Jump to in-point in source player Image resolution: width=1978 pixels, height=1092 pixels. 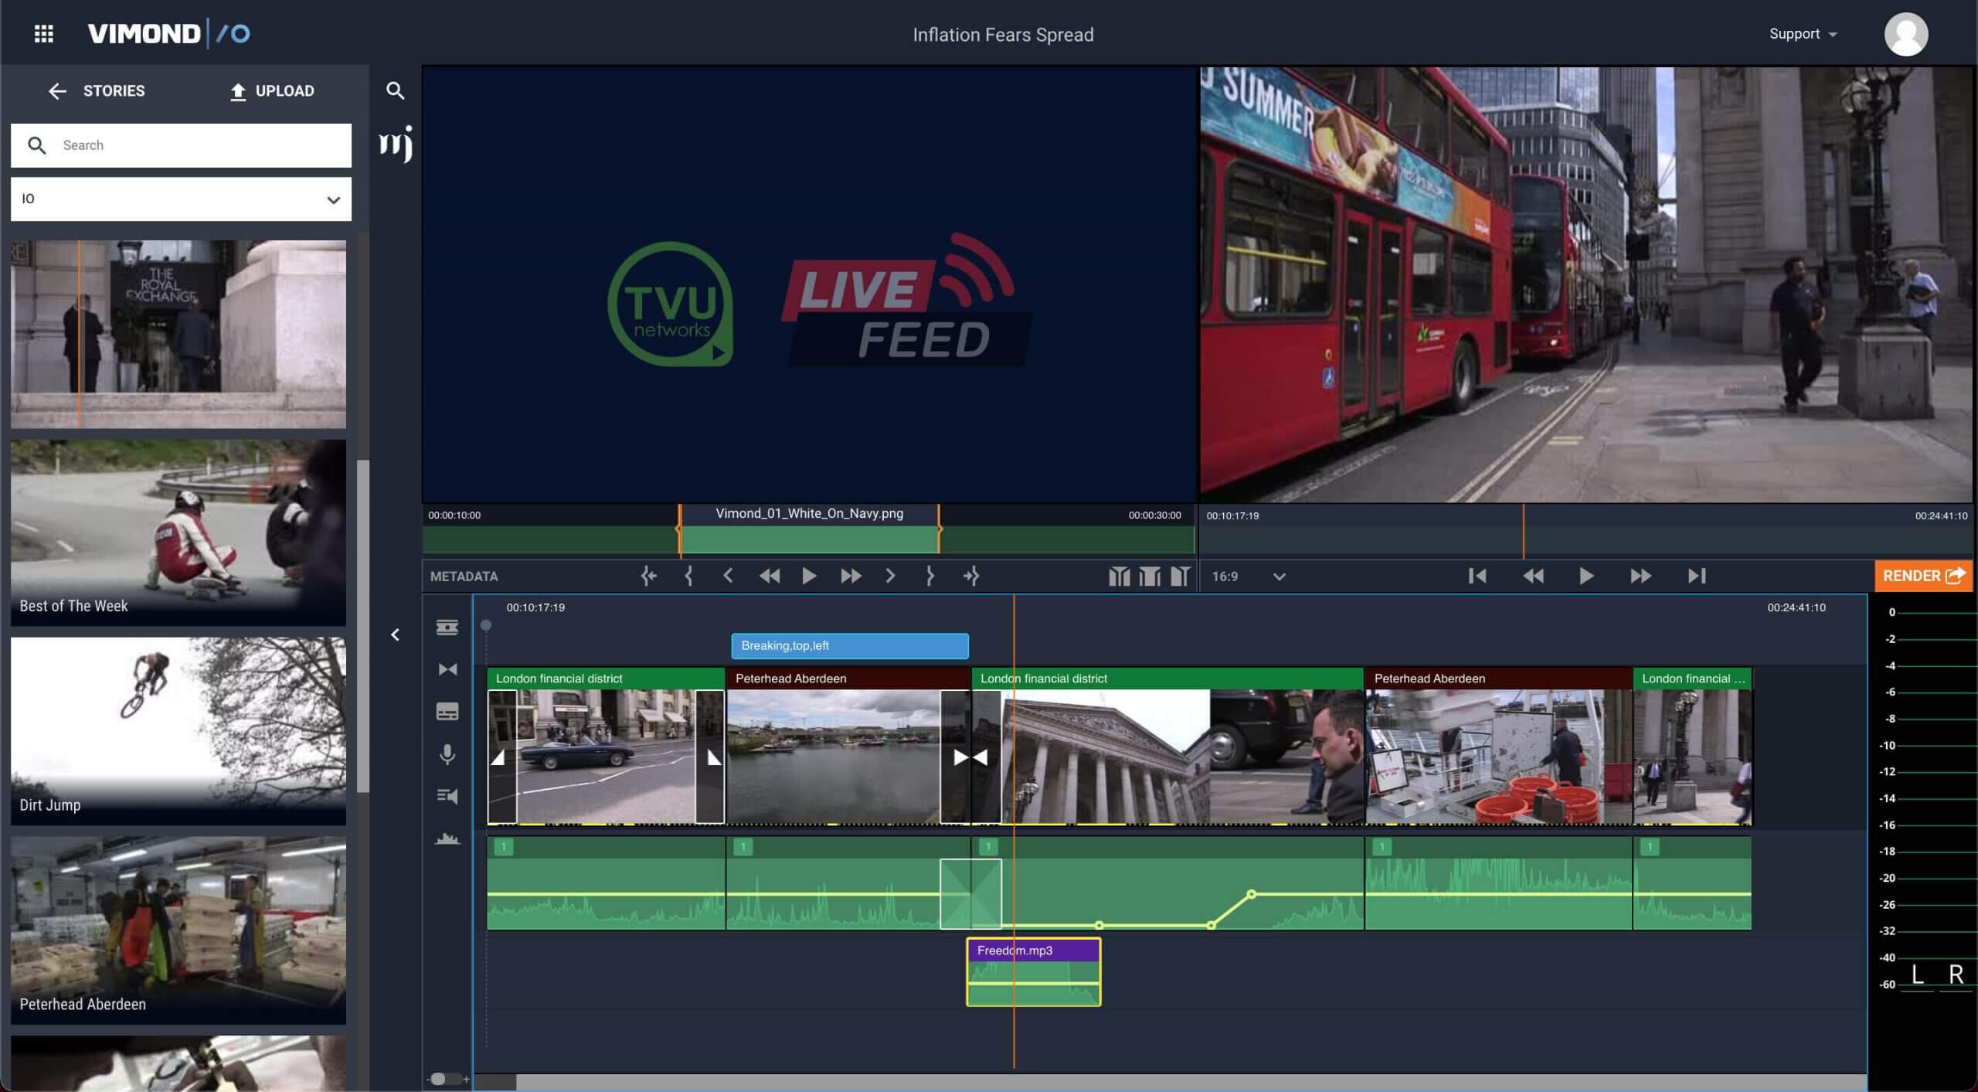(x=648, y=576)
